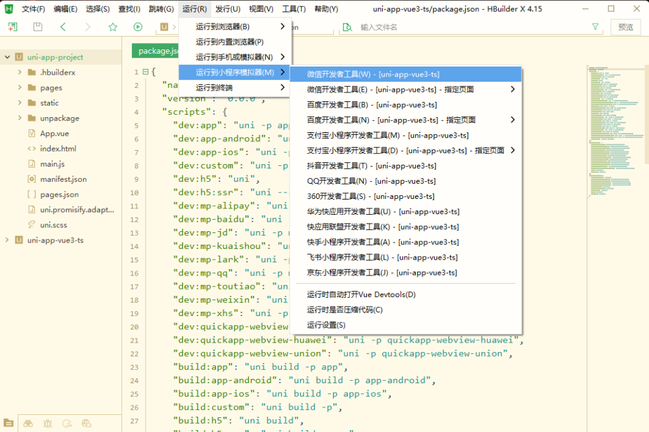Expand the pages folder in tree
This screenshot has height=432, width=649.
click(20, 87)
